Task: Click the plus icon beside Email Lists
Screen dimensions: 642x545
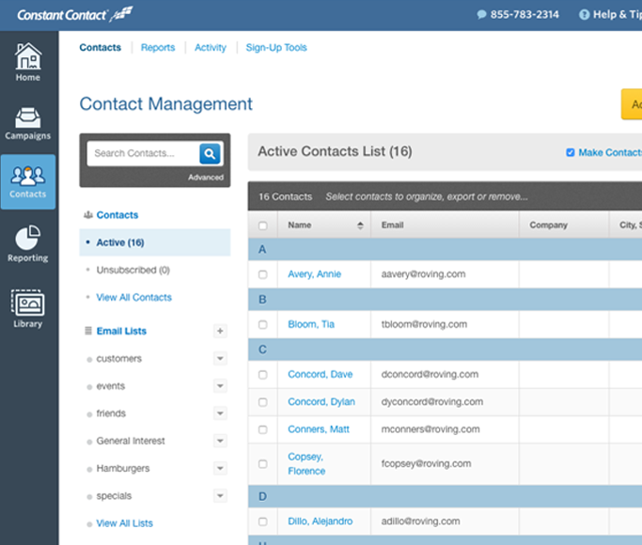Action: tap(220, 331)
